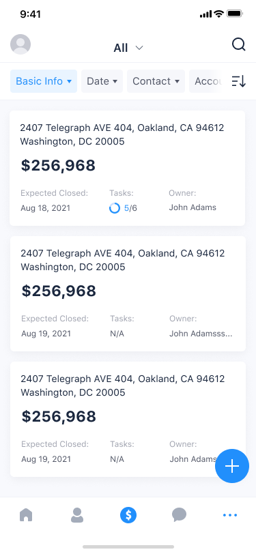Open the Contact filter dropdown
Viewport: 256px width, 554px height.
point(156,81)
